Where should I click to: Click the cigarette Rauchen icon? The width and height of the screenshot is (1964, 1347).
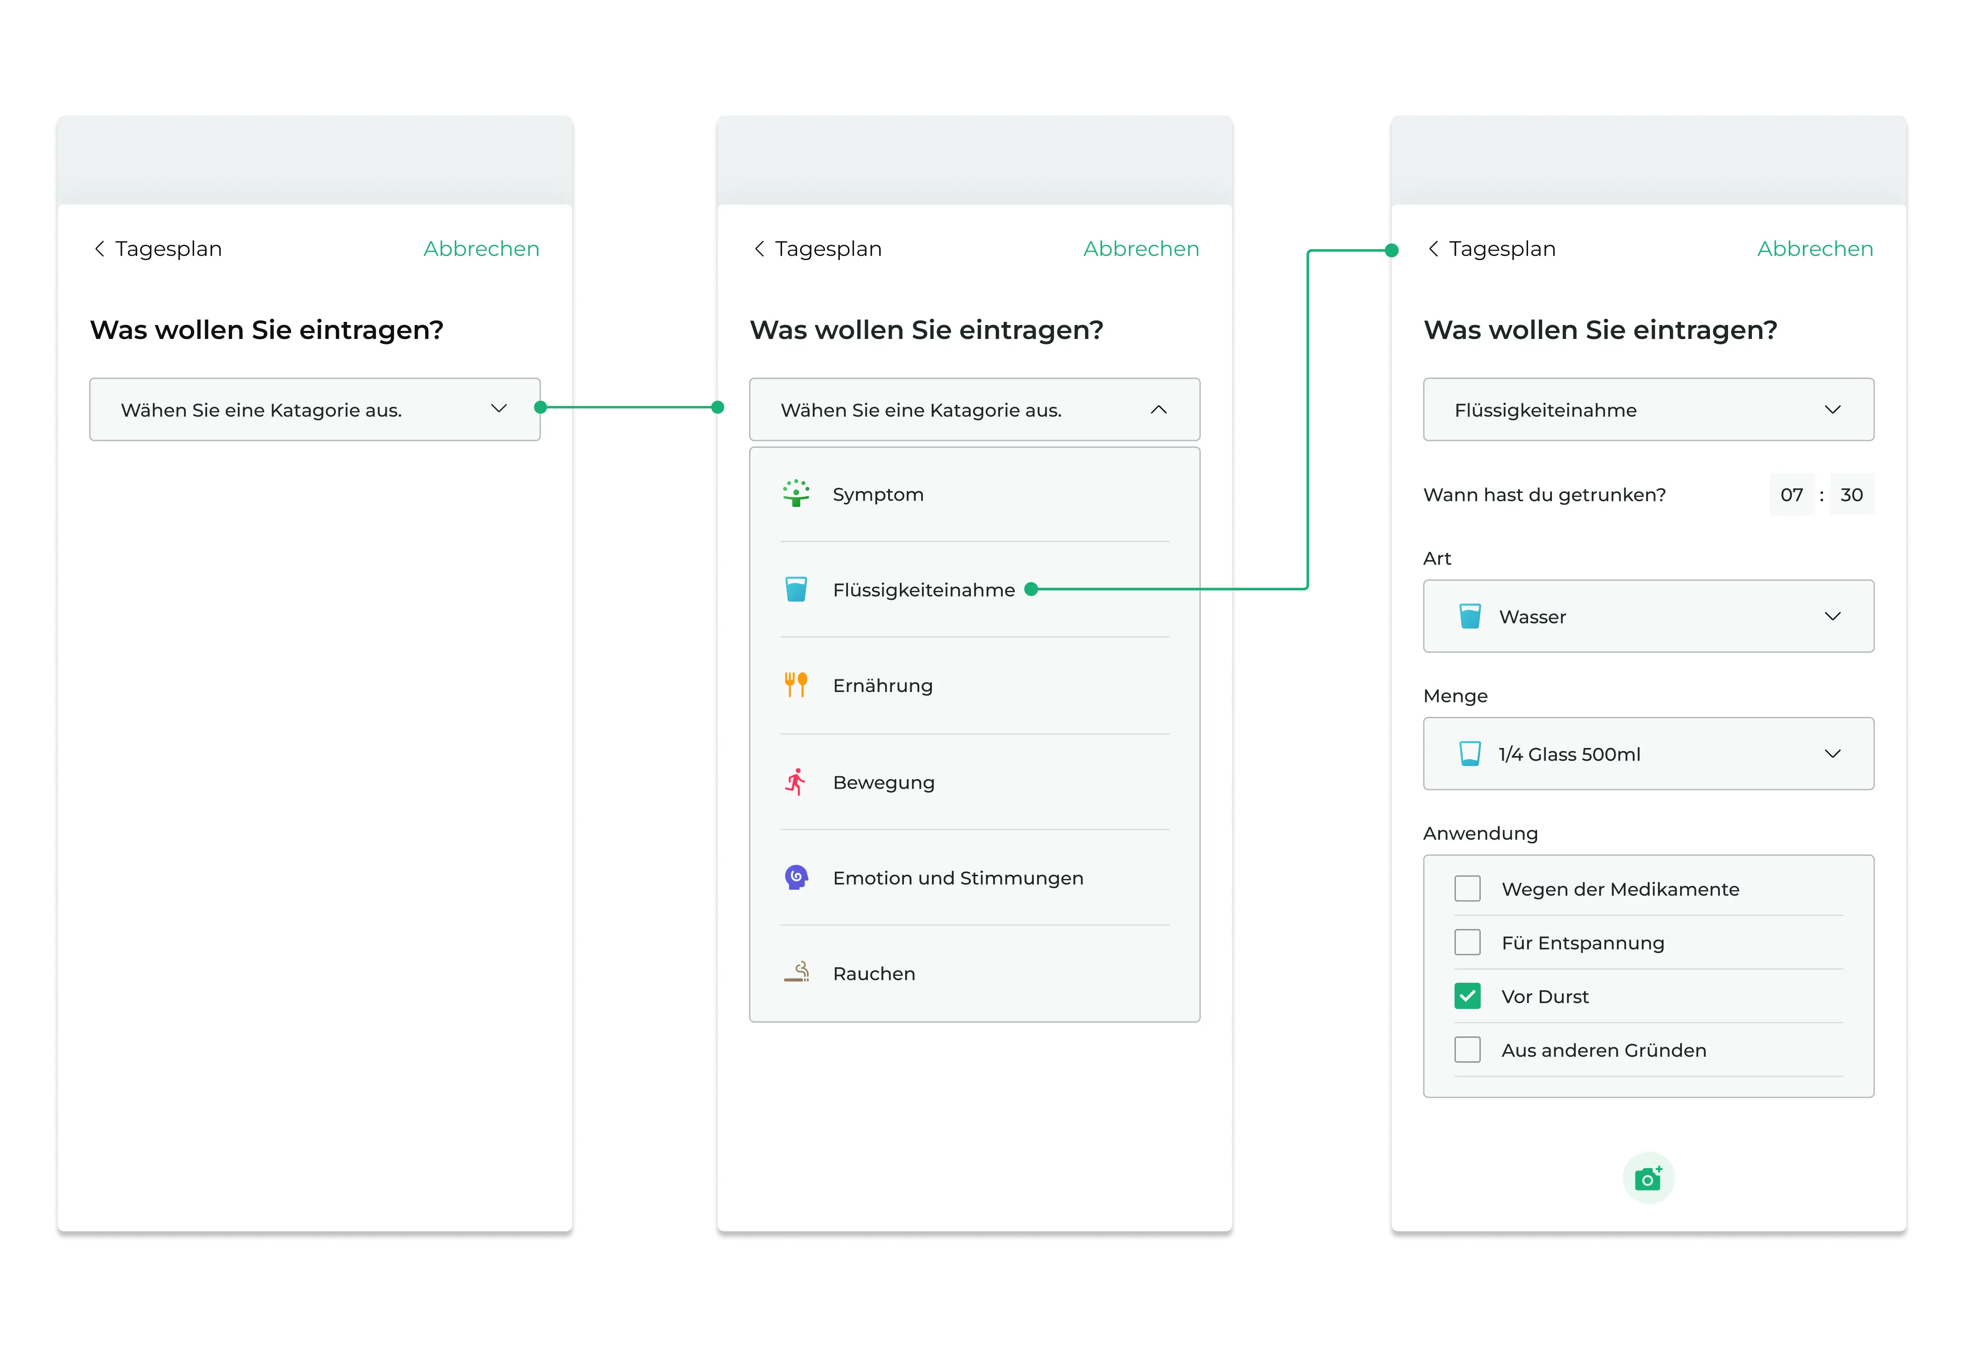[x=795, y=972]
